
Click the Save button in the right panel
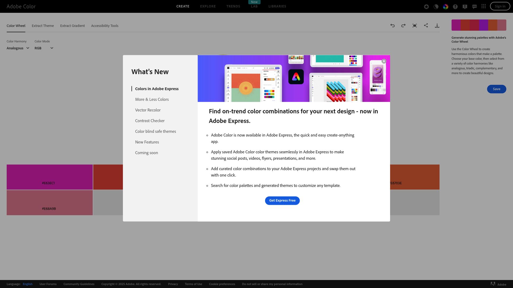pos(496,89)
